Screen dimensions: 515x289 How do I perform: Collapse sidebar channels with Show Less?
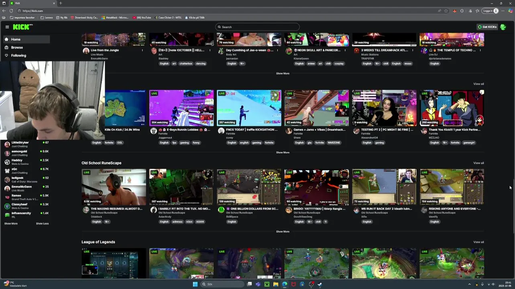(x=42, y=224)
